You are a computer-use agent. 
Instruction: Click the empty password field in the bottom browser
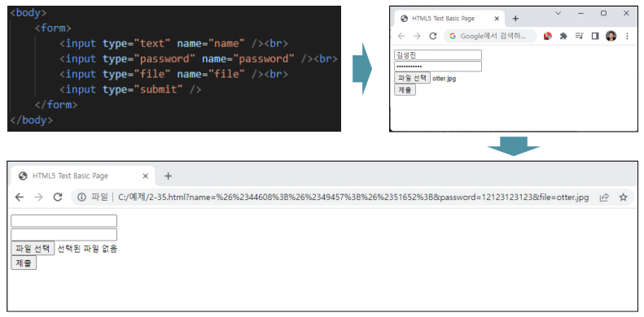coord(64,235)
